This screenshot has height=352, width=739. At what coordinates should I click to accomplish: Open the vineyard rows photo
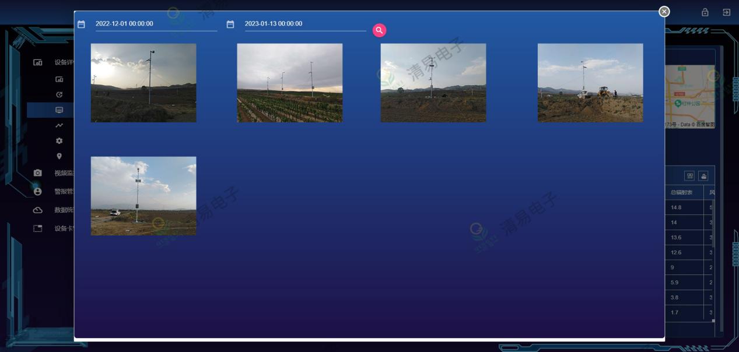click(289, 83)
